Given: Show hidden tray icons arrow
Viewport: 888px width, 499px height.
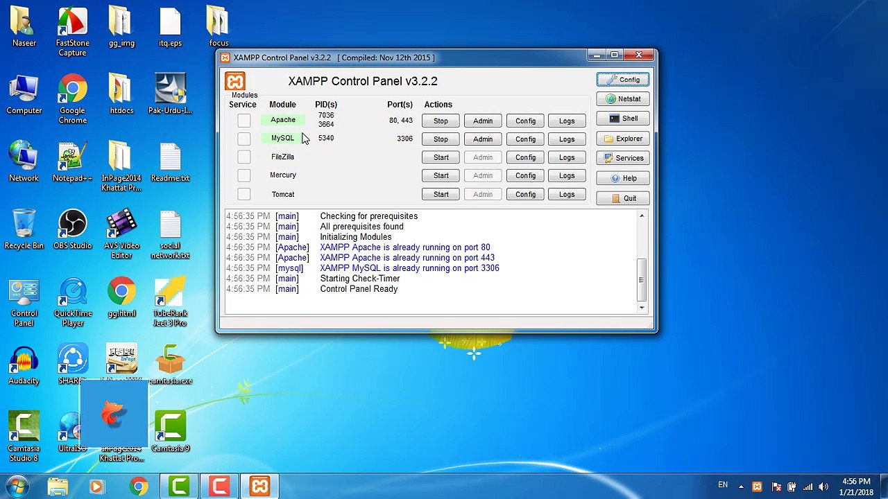Looking at the screenshot, I should tap(740, 487).
